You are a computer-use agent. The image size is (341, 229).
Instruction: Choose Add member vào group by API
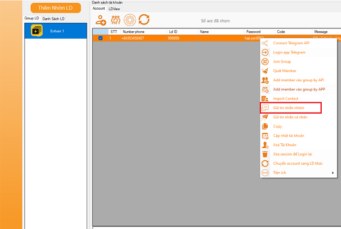click(x=298, y=80)
